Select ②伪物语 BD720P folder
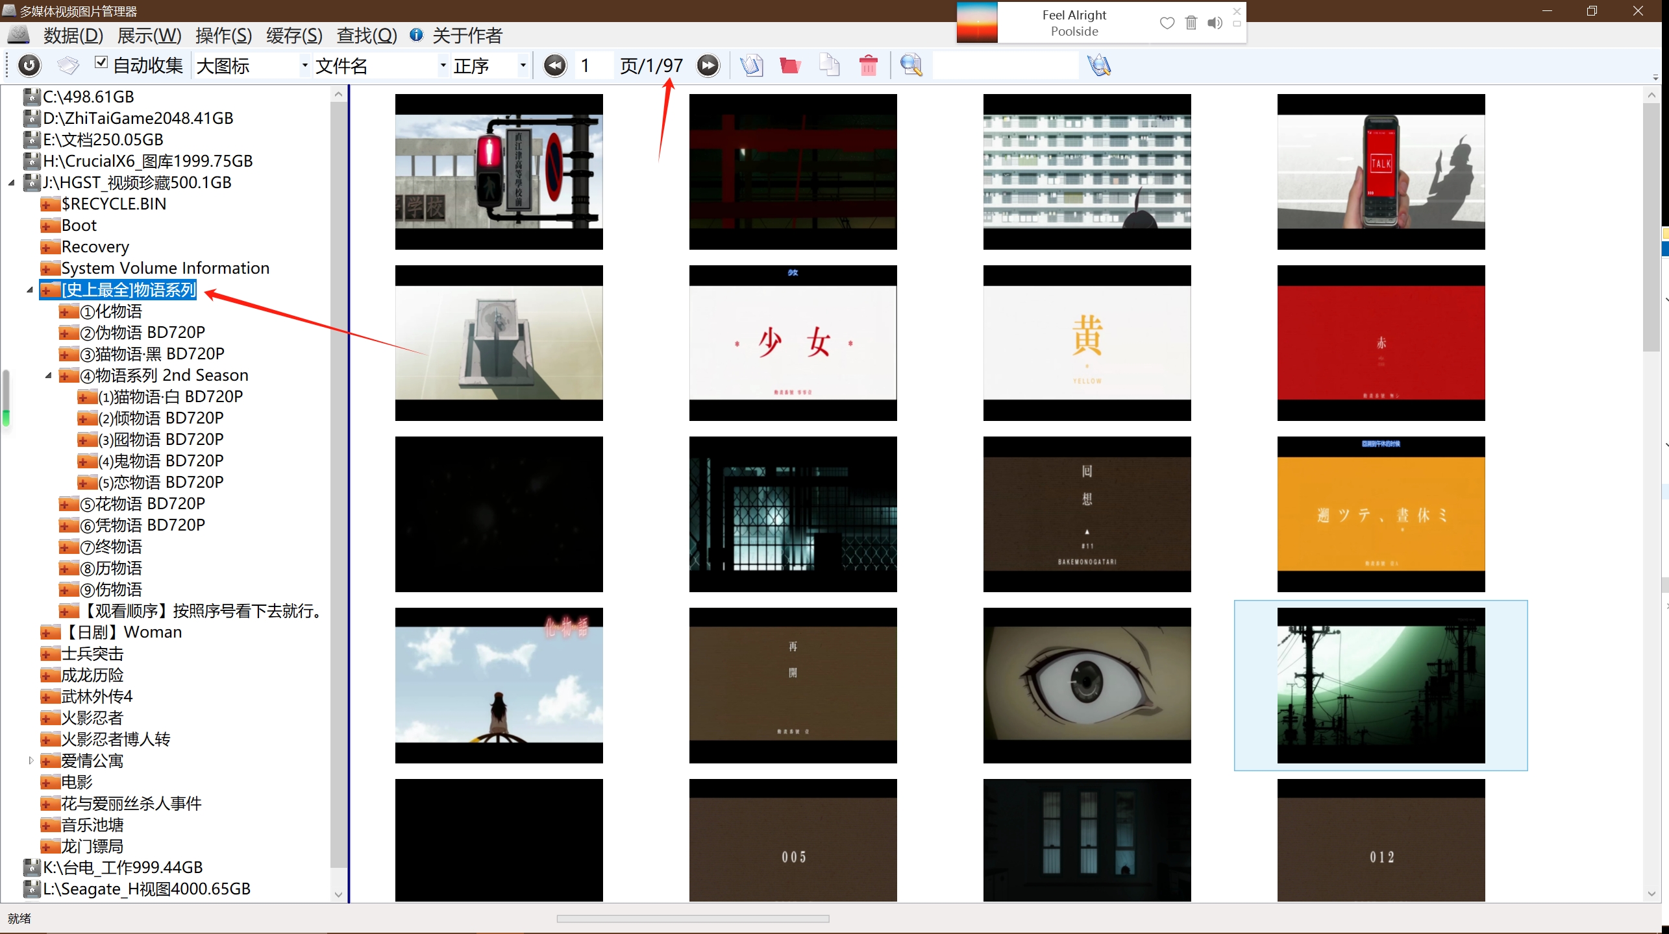 coord(143,333)
